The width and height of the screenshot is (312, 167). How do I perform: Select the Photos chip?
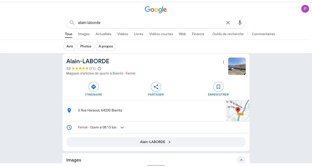click(86, 46)
